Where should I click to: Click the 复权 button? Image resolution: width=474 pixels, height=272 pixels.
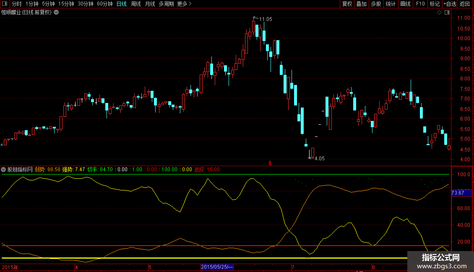coord(347,4)
